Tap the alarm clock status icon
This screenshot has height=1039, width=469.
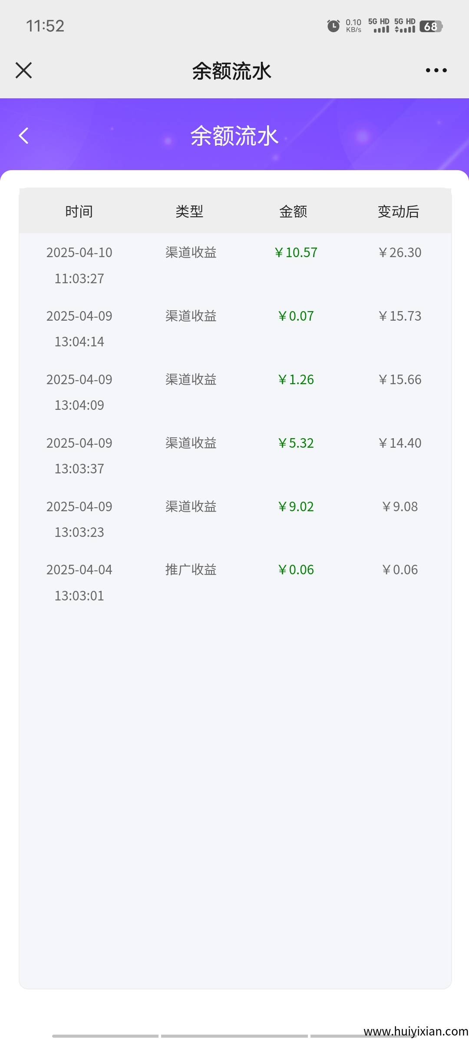coord(333,26)
